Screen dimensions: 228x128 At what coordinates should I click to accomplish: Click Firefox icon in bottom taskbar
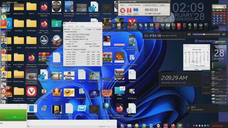(x=173, y=126)
